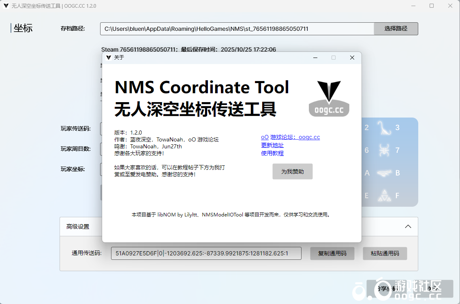Open the 更新地址 link
The image size is (460, 304).
[x=272, y=146]
